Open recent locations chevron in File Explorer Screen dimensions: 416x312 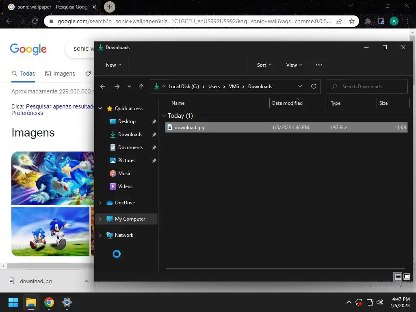coord(129,87)
